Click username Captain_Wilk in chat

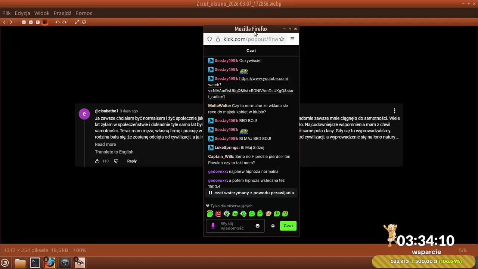(221, 157)
